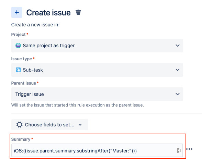Focus the Summary text input field

pyautogui.click(x=97, y=150)
